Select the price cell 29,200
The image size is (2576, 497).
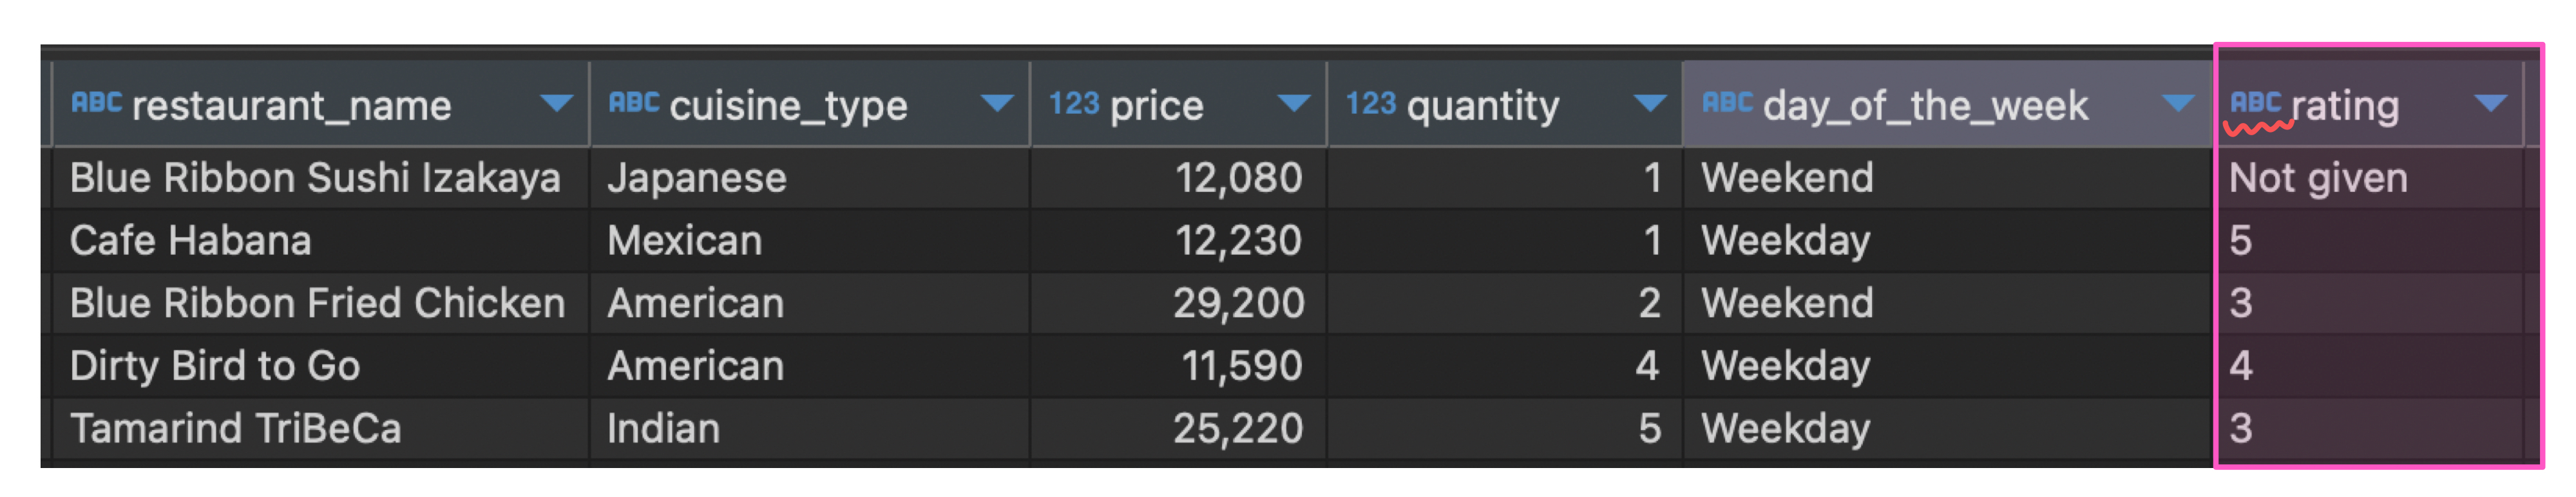[x=1179, y=304]
